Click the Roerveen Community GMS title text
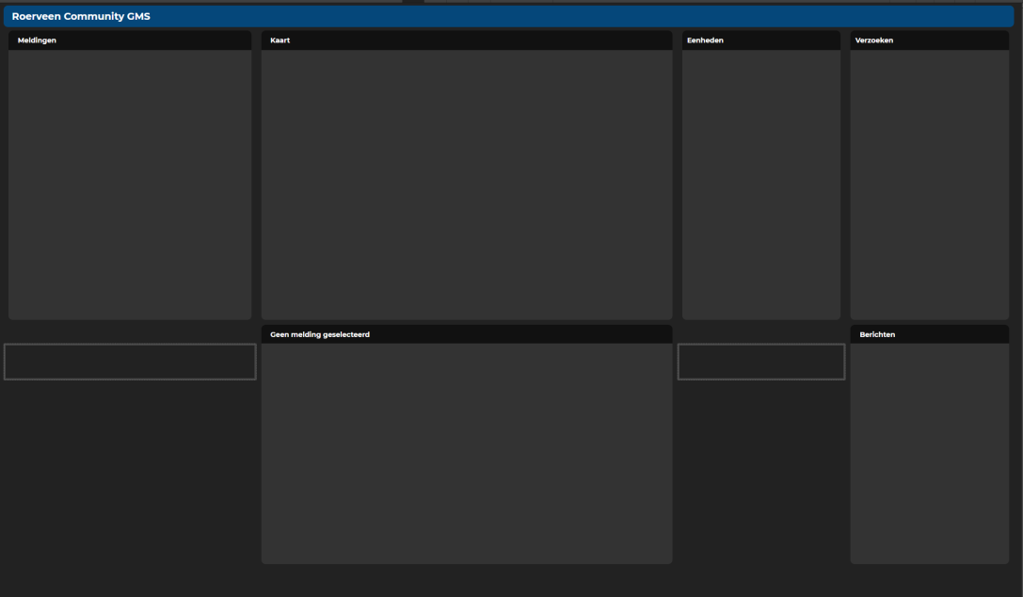The height and width of the screenshot is (597, 1023). click(x=81, y=16)
